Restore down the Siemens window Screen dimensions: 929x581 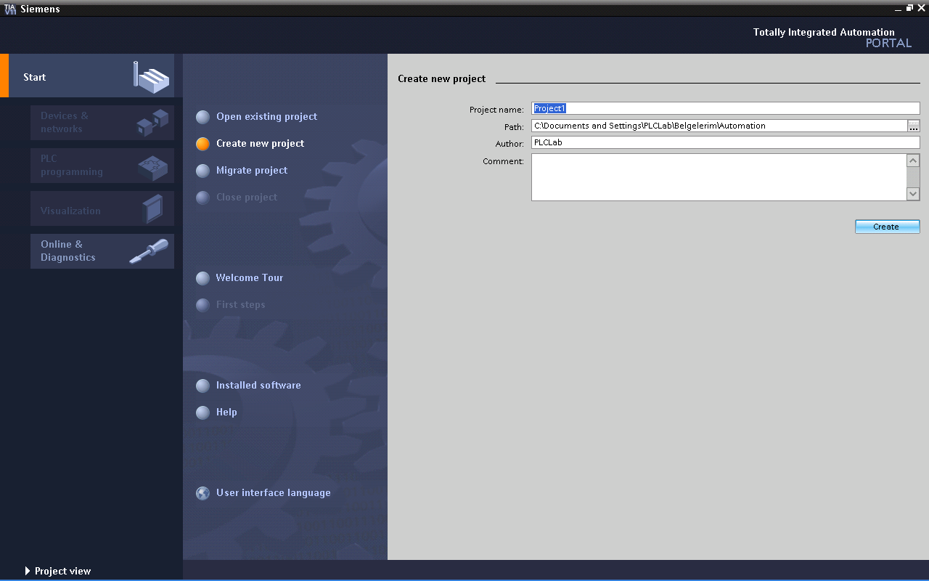909,8
